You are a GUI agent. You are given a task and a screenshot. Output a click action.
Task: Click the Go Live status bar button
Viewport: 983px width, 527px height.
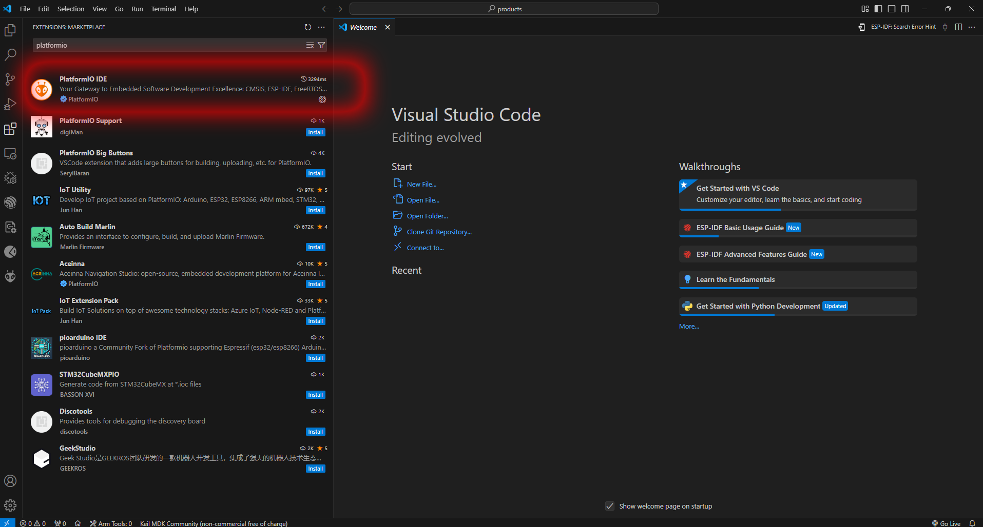point(946,523)
